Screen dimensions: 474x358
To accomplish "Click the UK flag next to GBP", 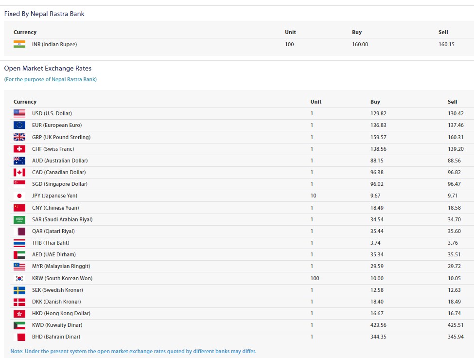I will coord(19,137).
